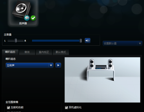Click the L/R balance slider handle
This screenshot has height=112, width=144.
click(x=16, y=40)
